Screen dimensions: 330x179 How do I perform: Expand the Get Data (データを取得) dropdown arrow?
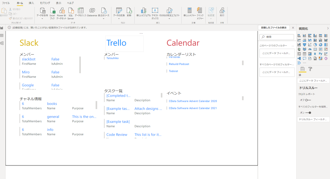[42, 19]
